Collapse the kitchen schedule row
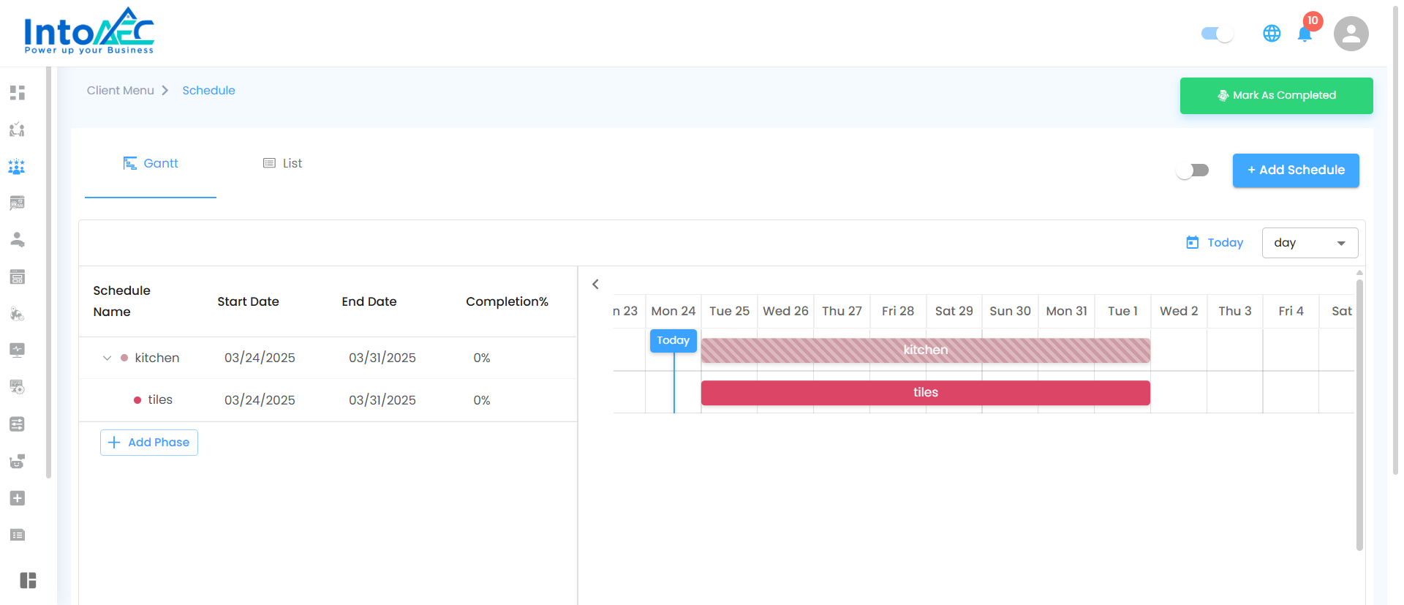This screenshot has height=605, width=1404. [107, 358]
